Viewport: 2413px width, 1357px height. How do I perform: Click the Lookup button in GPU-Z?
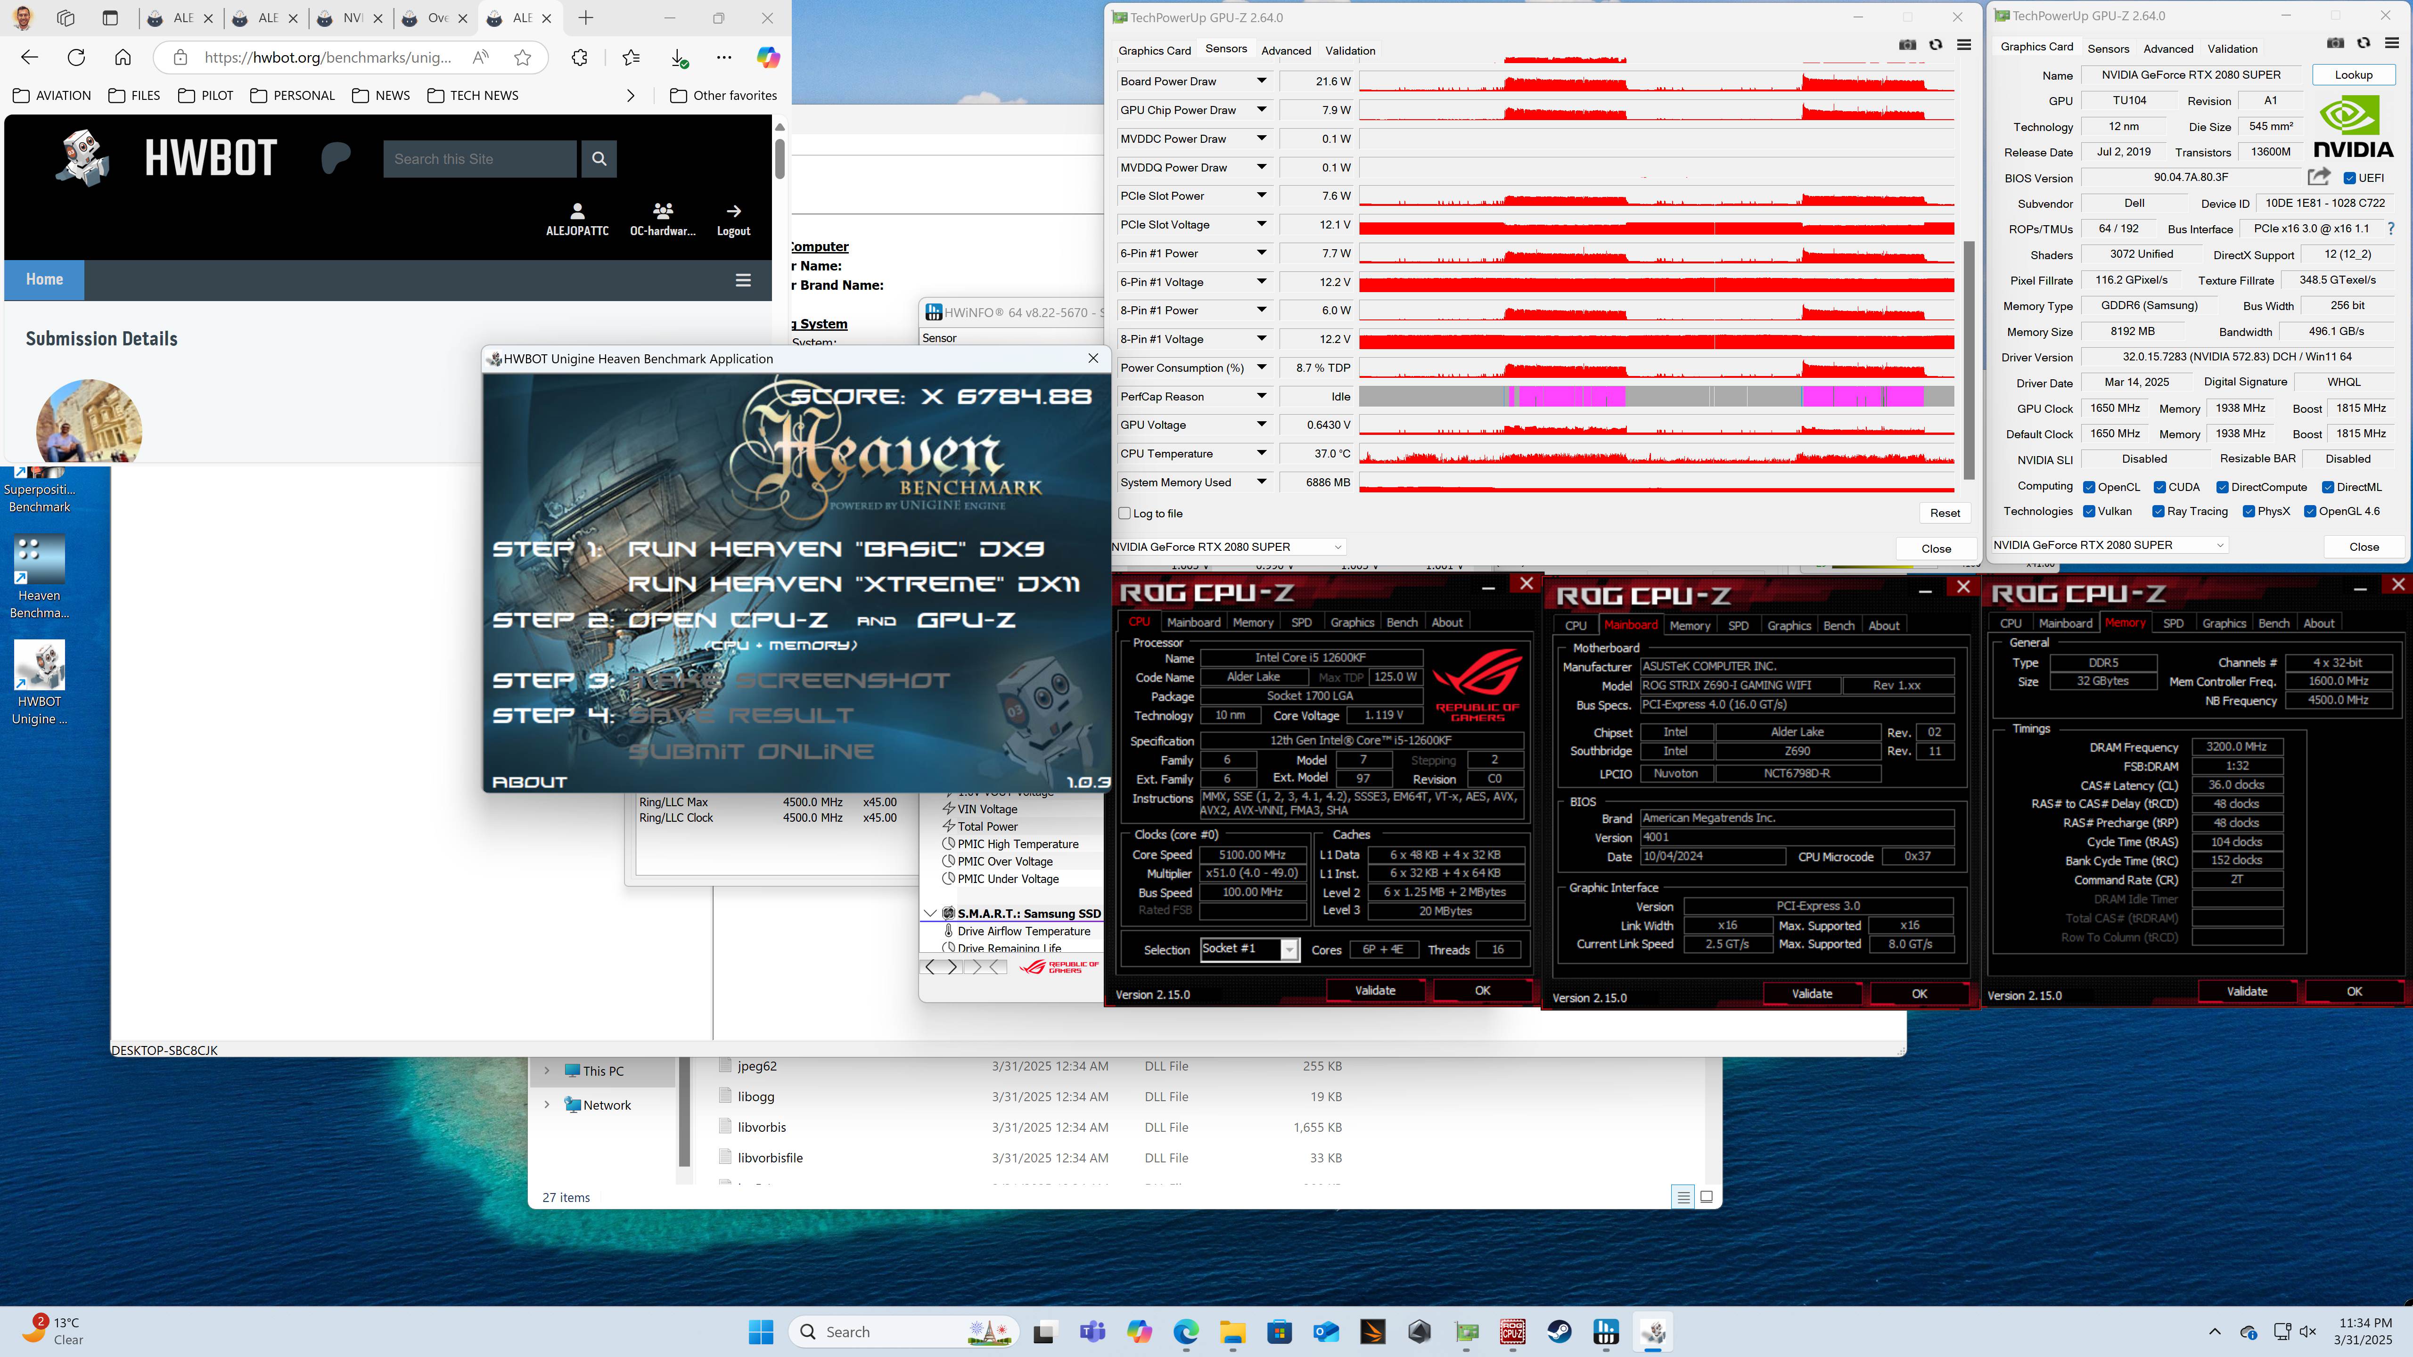click(2353, 75)
